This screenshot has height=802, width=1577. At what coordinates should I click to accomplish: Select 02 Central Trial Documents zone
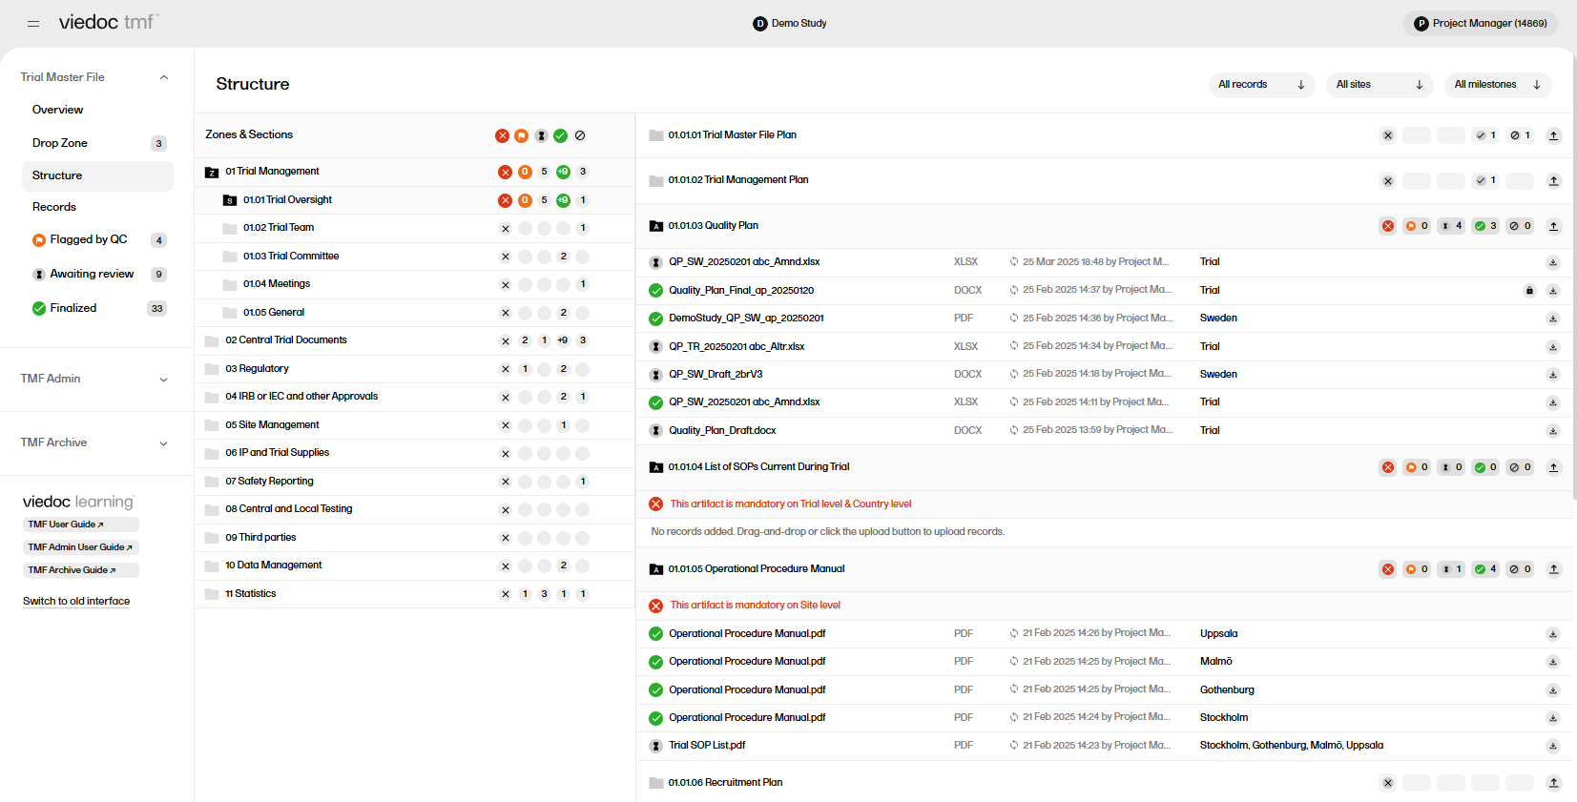286,340
